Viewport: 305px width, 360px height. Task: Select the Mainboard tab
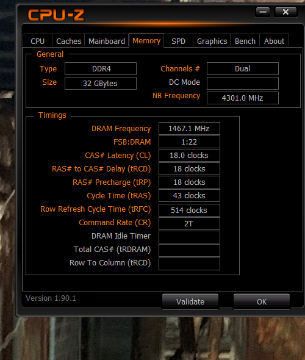point(107,41)
